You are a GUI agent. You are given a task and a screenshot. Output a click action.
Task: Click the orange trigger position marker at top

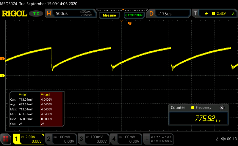[x=129, y=23]
